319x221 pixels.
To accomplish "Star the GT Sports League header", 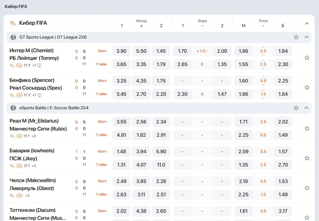I will [x=296, y=37].
